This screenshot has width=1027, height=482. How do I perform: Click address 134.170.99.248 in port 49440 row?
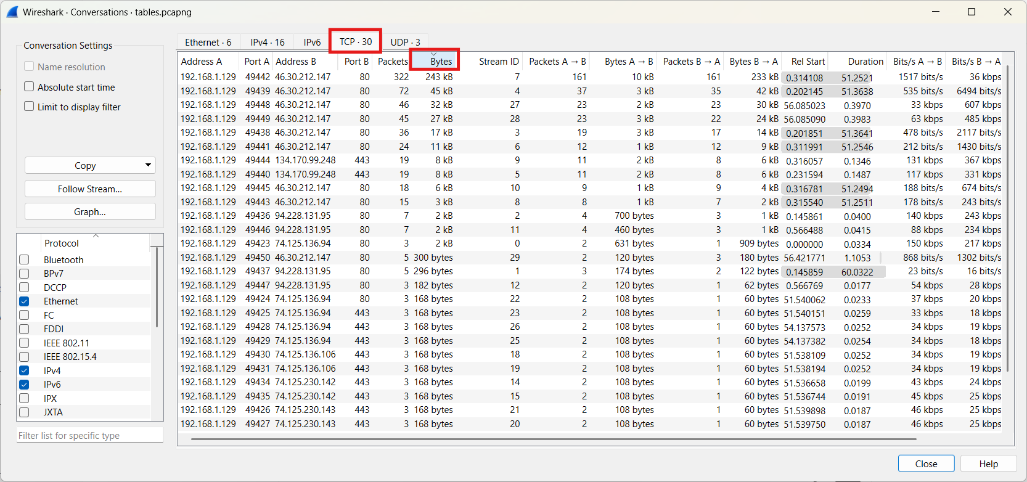coord(305,174)
